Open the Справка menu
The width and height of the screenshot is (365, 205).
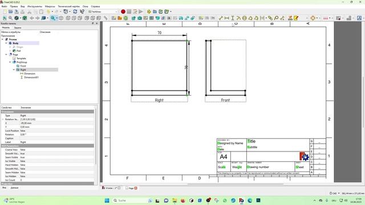[95, 6]
